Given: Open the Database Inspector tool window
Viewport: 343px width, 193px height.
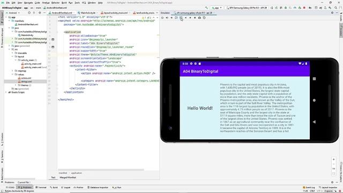Looking at the screenshot, I should 98,187.
